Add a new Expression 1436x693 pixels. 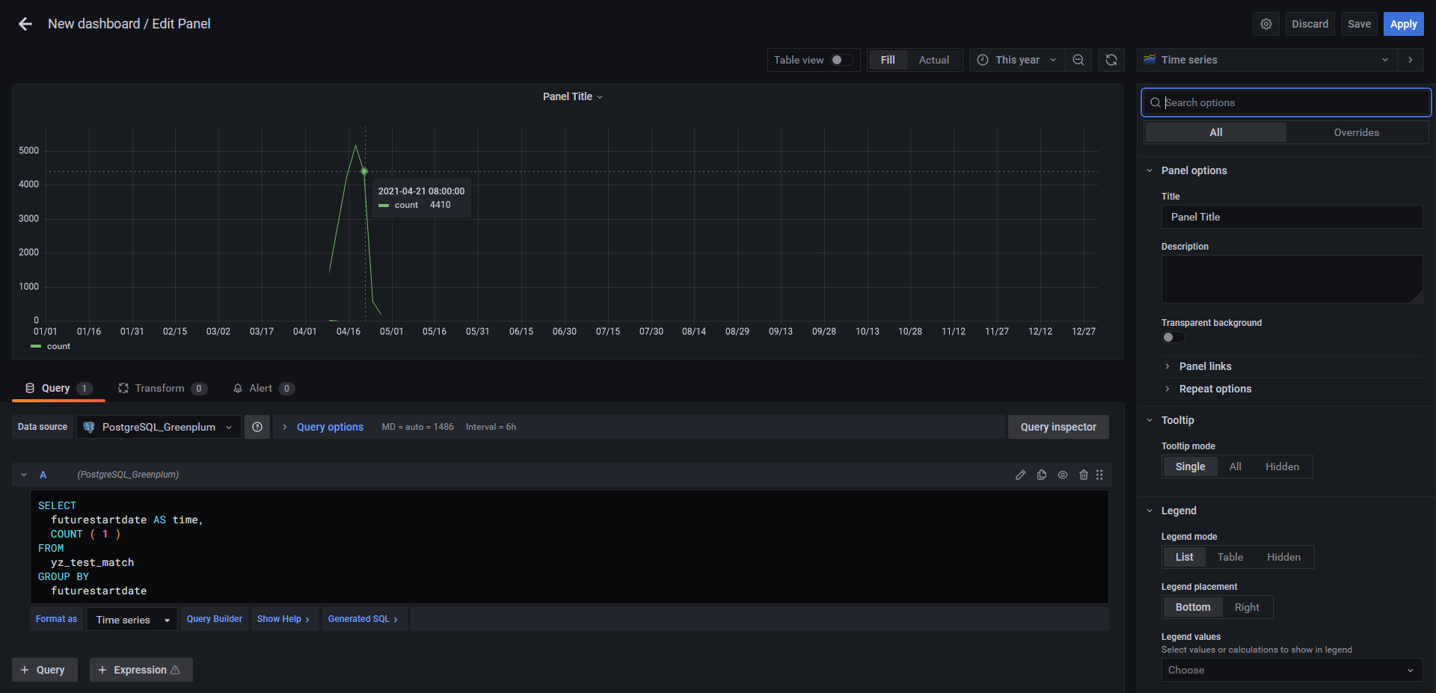tap(141, 670)
